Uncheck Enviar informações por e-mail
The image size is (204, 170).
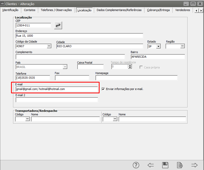click(103, 89)
